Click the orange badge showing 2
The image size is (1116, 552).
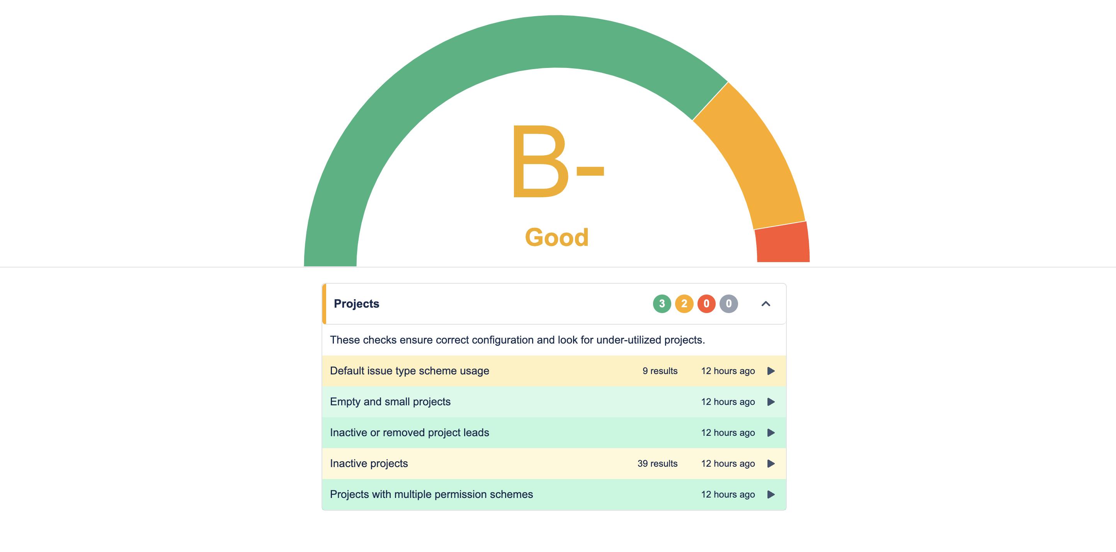click(684, 304)
